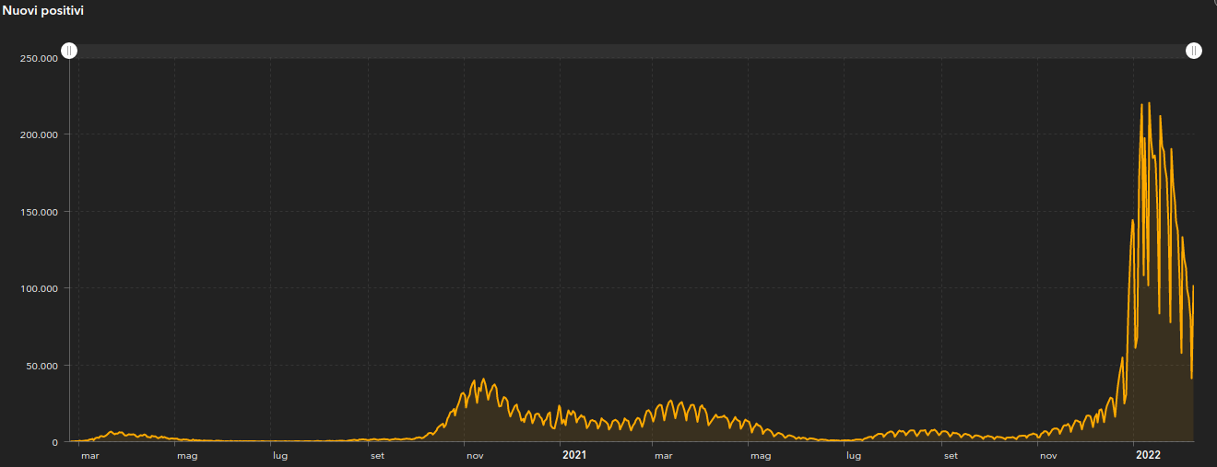Image resolution: width=1217 pixels, height=467 pixels.
Task: Click the 100.000 y-axis label
Action: [x=39, y=288]
